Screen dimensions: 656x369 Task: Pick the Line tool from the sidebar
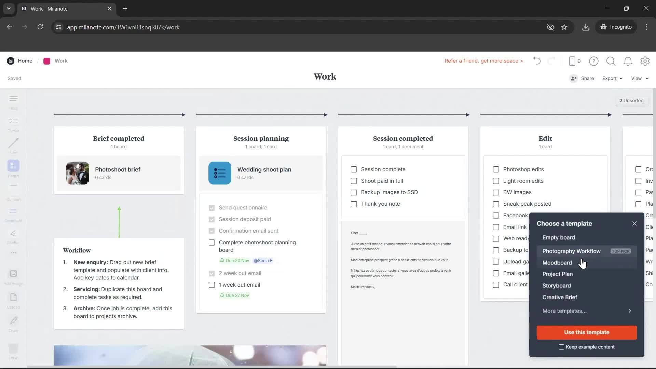tap(13, 145)
